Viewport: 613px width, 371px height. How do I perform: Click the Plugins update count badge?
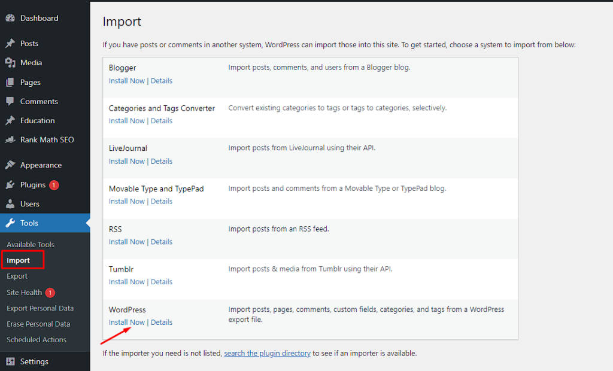tap(54, 185)
